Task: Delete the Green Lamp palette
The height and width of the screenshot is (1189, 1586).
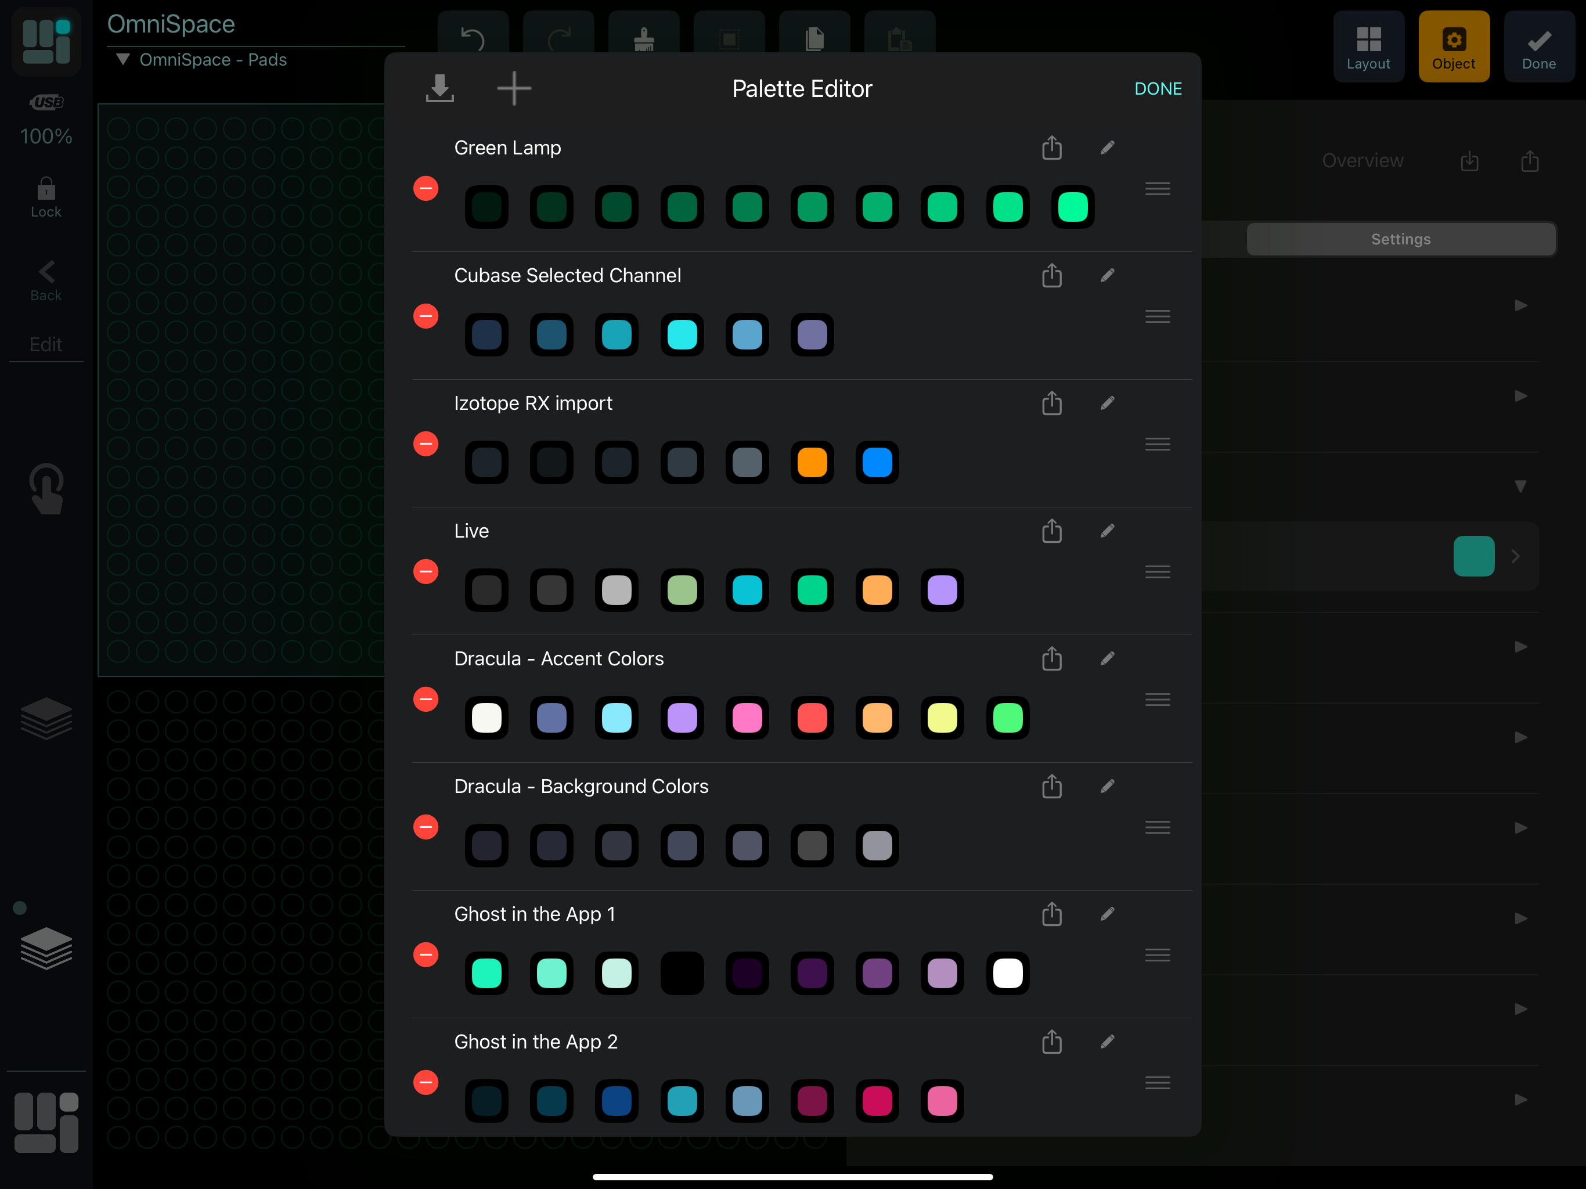Action: tap(426, 189)
